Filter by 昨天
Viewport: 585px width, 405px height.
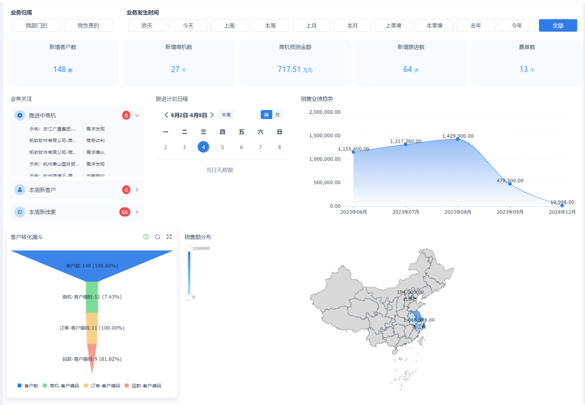click(x=147, y=25)
